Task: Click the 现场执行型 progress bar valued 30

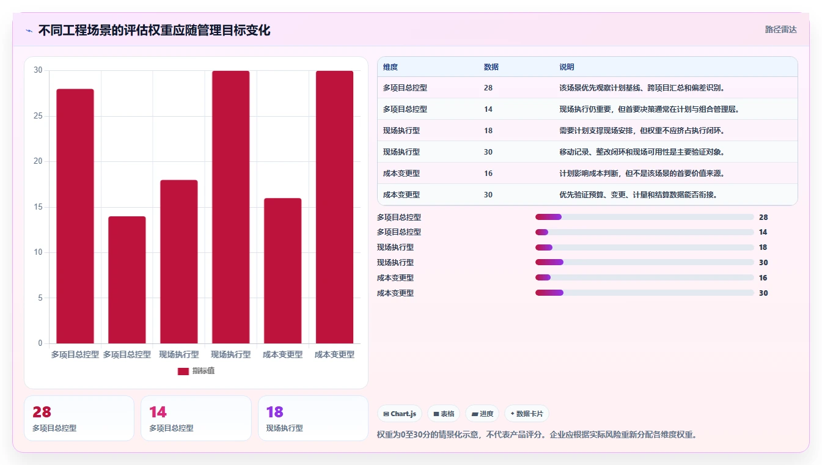Action: click(644, 262)
